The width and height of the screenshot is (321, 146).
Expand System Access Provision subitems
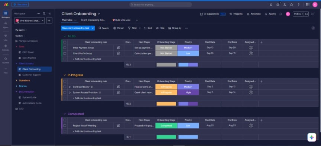coord(70,93)
